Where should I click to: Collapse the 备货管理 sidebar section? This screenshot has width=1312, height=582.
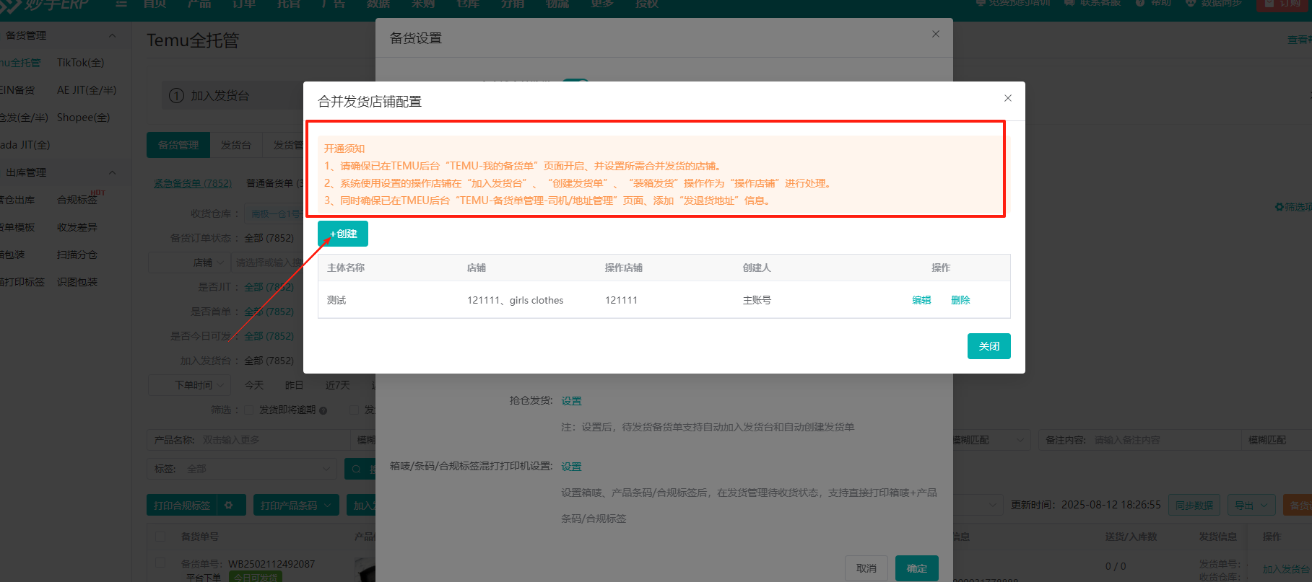(112, 35)
